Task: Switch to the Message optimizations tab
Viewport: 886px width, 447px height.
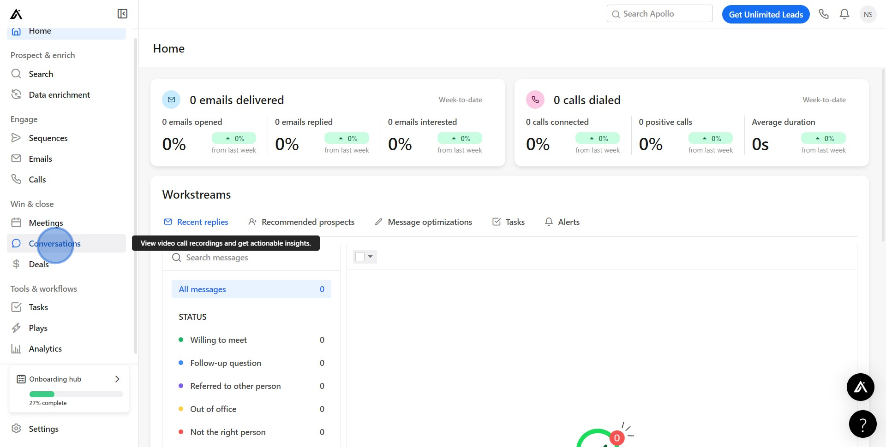Action: (x=423, y=222)
